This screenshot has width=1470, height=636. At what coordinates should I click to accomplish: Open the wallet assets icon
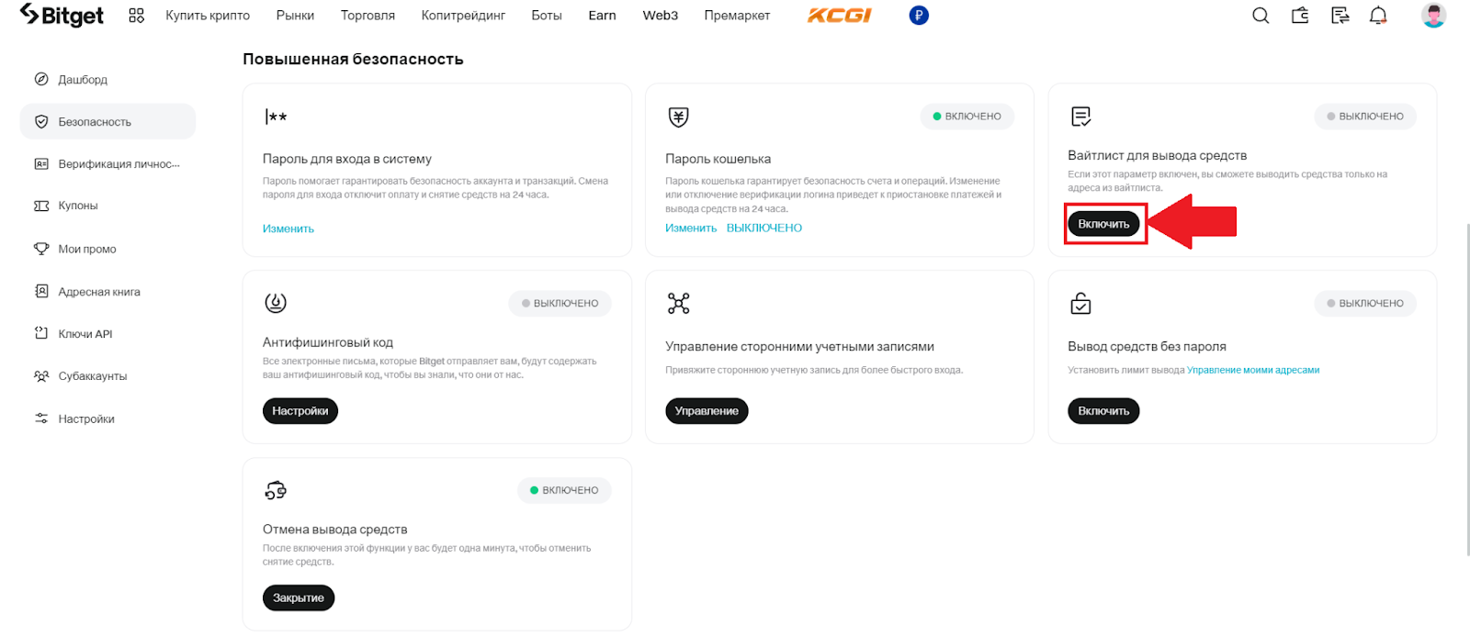pyautogui.click(x=1300, y=16)
